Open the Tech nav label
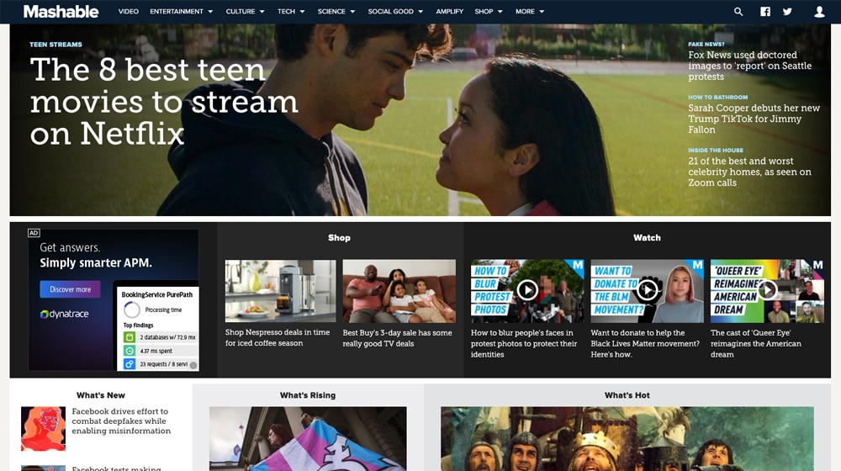 coord(287,11)
